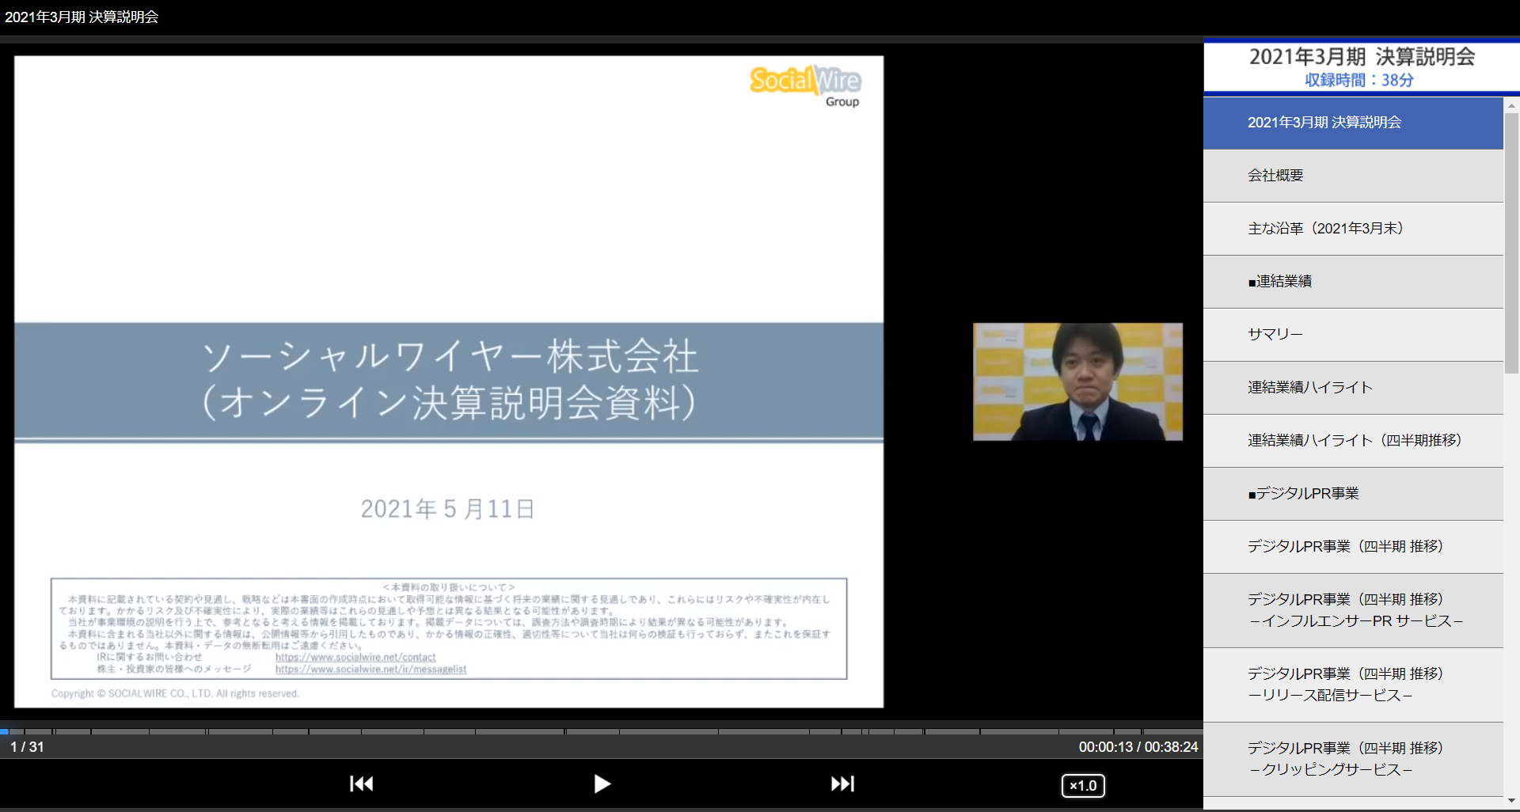Select 連結業績ハイライト（四半期推移）chapter
The height and width of the screenshot is (812, 1520).
click(x=1353, y=441)
